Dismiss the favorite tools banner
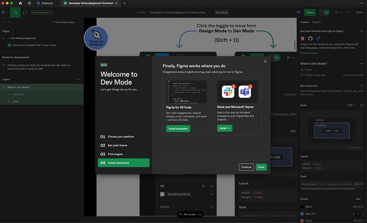367x223 pixels. (361, 31)
